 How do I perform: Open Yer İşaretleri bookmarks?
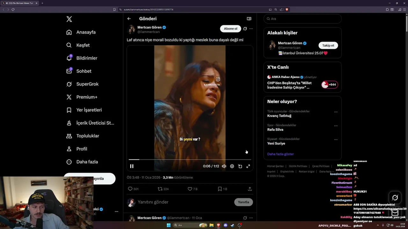click(84, 110)
